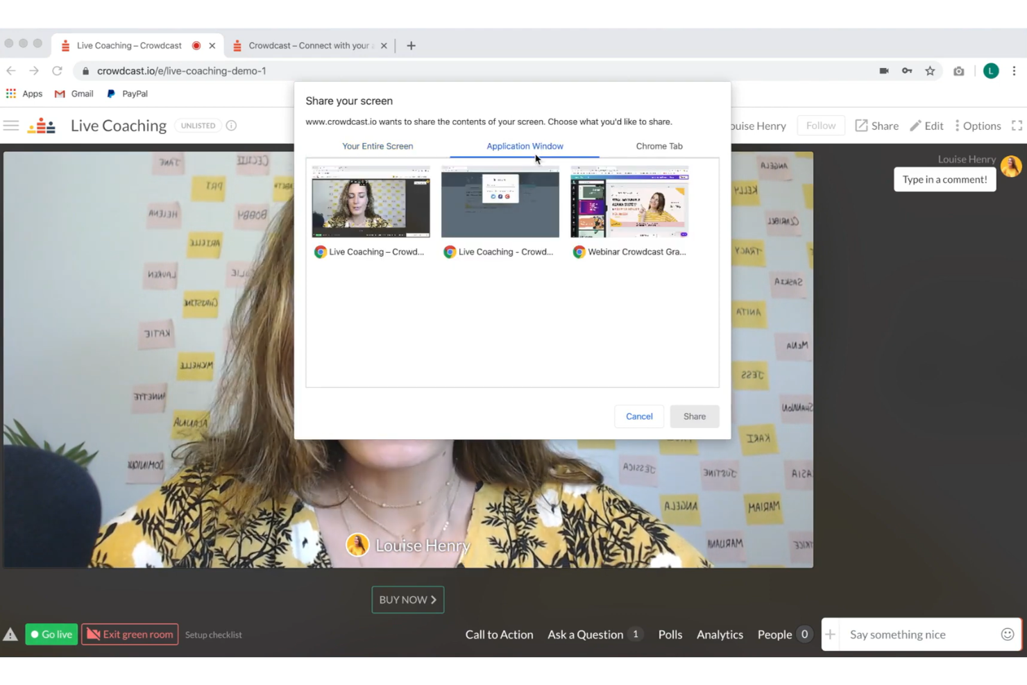Click the info icon beside UNLISTED
Screen dimensions: 1027x685
point(231,126)
